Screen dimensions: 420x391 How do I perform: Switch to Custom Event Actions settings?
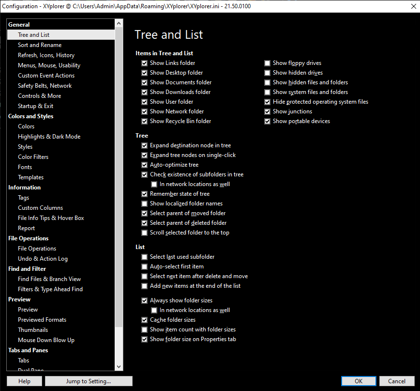coord(46,75)
